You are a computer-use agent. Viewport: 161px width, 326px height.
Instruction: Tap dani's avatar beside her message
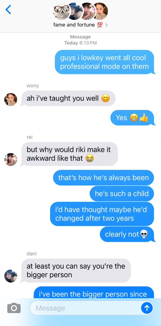click(x=11, y=276)
